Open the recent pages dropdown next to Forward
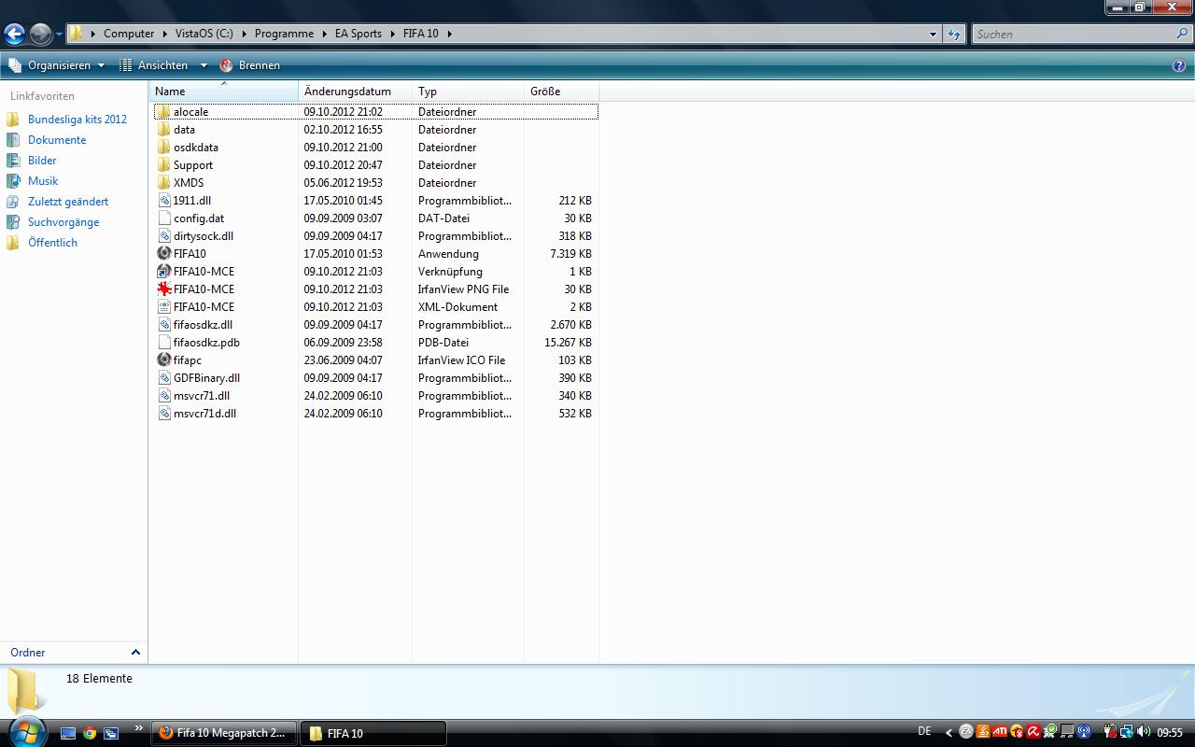Viewport: 1195px width, 747px height. (59, 35)
